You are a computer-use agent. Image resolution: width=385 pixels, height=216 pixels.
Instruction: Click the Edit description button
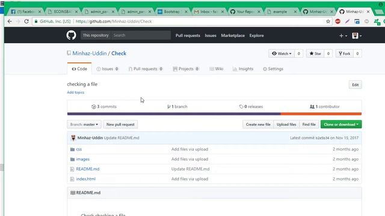(355, 85)
